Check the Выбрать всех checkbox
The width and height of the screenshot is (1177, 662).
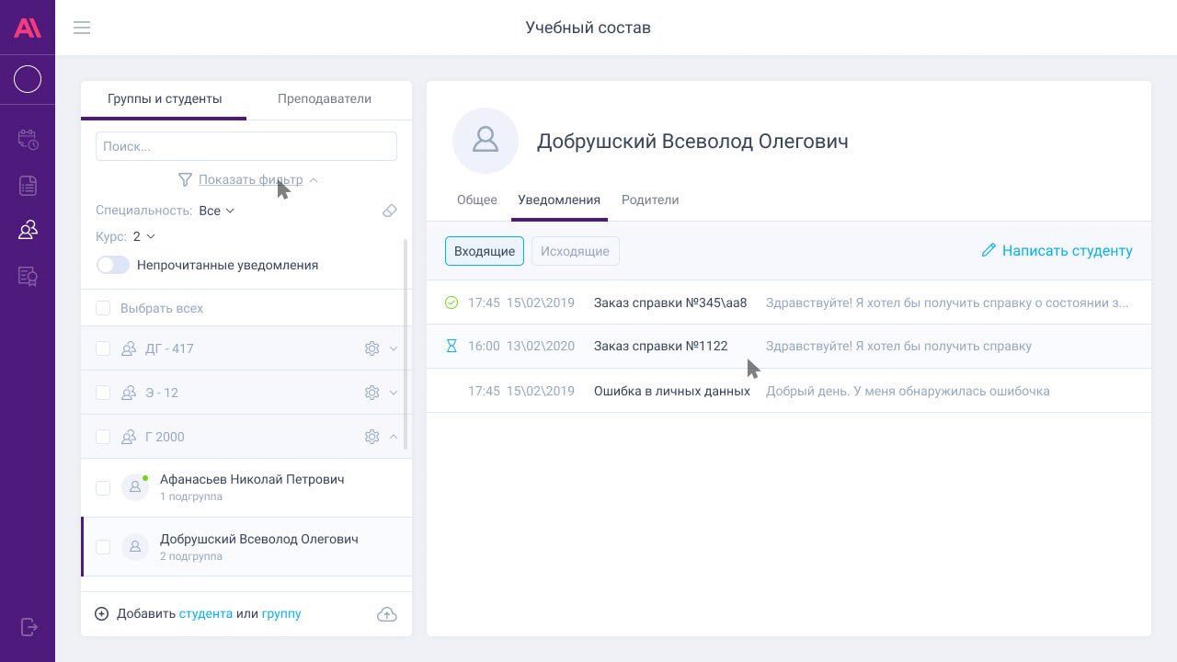103,308
